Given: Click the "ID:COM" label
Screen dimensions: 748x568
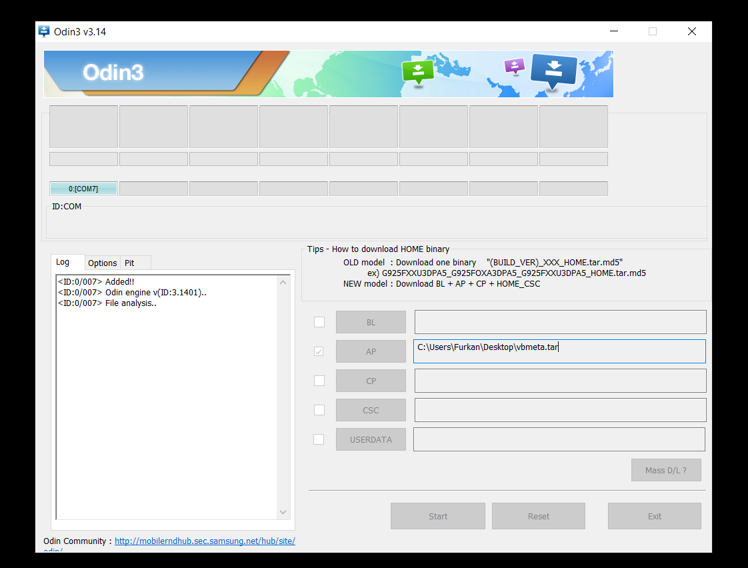Looking at the screenshot, I should (x=66, y=207).
